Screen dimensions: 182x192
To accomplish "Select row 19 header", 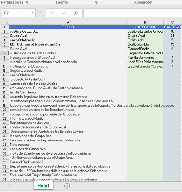I will [x=4, y=105].
